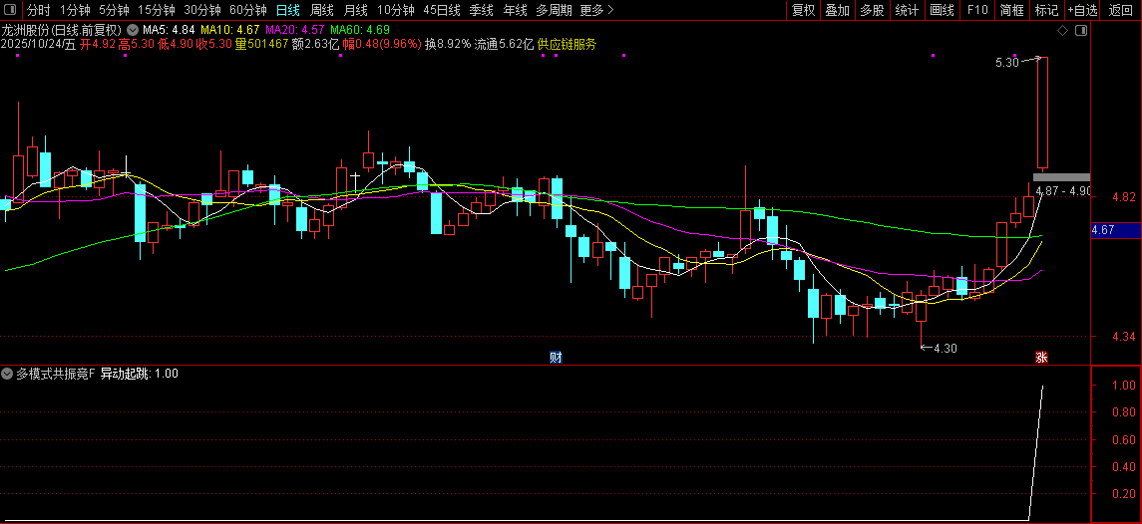
Task: Click the MA20: 4.57 label
Action: pyautogui.click(x=295, y=30)
